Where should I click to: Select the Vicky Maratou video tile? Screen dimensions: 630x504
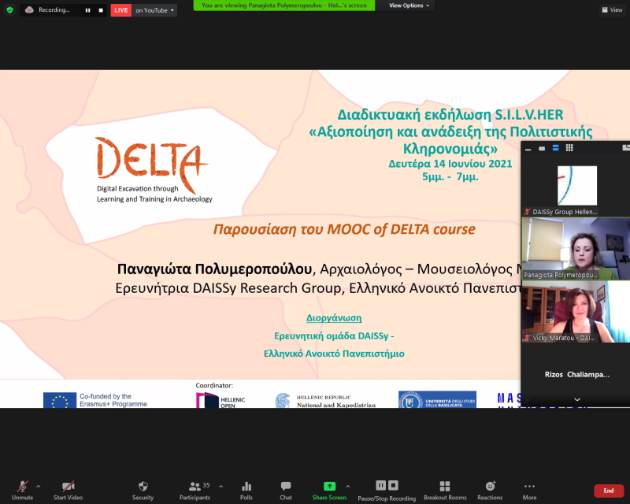[x=577, y=312]
